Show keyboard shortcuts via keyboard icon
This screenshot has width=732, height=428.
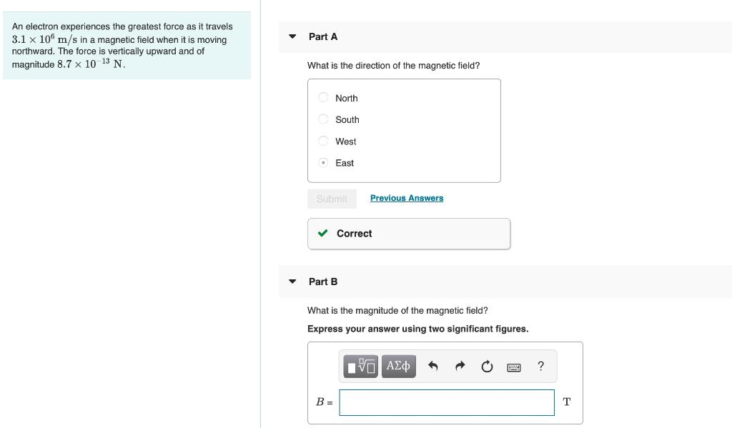click(513, 367)
